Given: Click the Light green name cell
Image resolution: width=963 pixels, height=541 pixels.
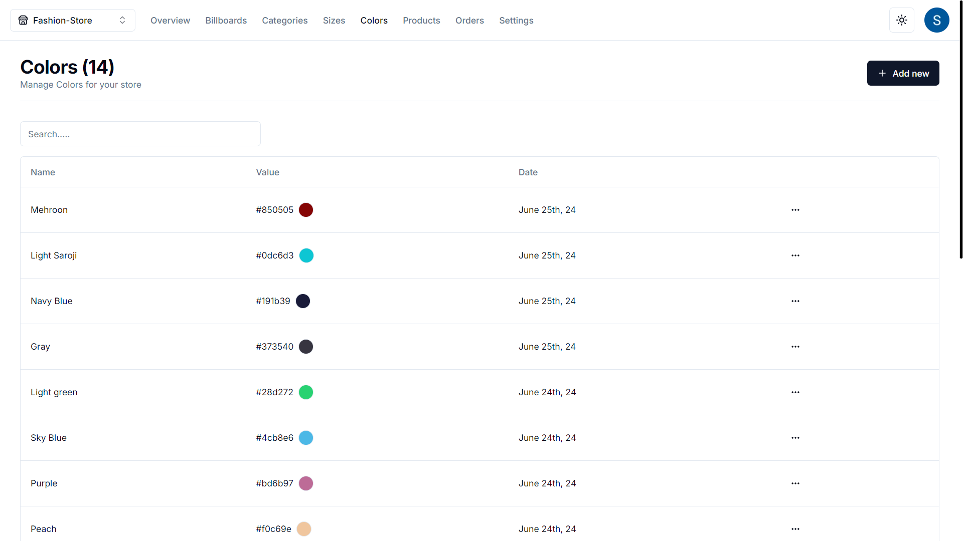Looking at the screenshot, I should (54, 392).
